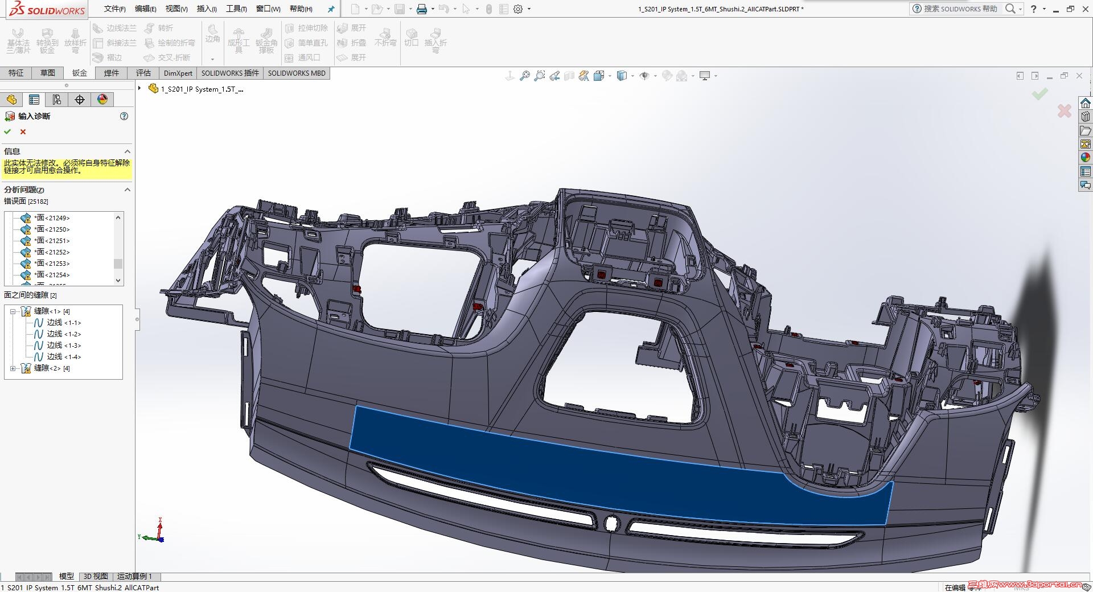Open the View Settings monitor icon
This screenshot has height=592, width=1093.
click(x=705, y=76)
